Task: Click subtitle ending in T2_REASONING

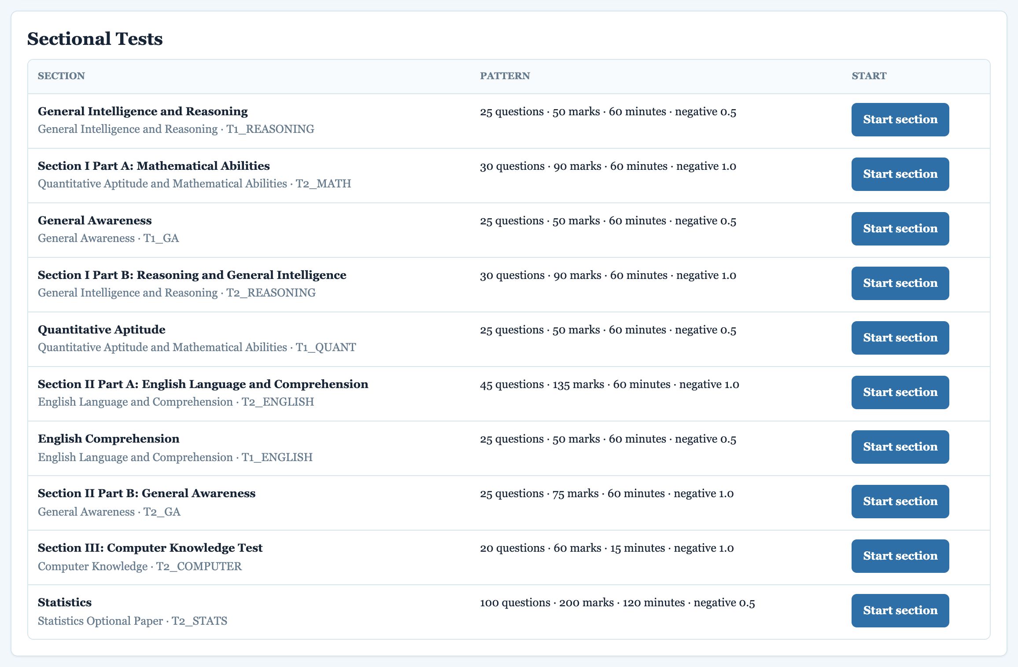Action: (177, 293)
